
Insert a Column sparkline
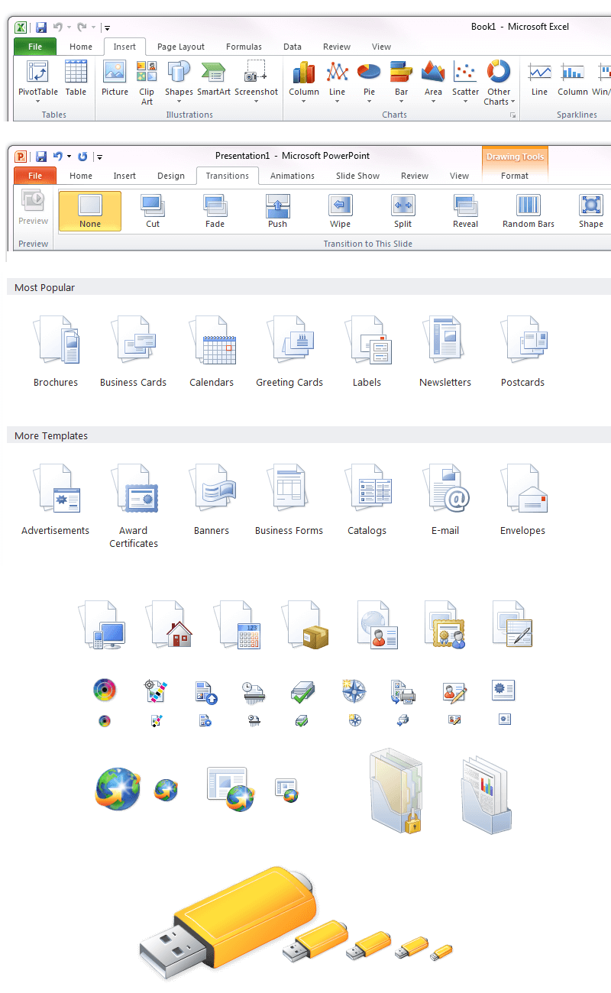click(x=572, y=79)
